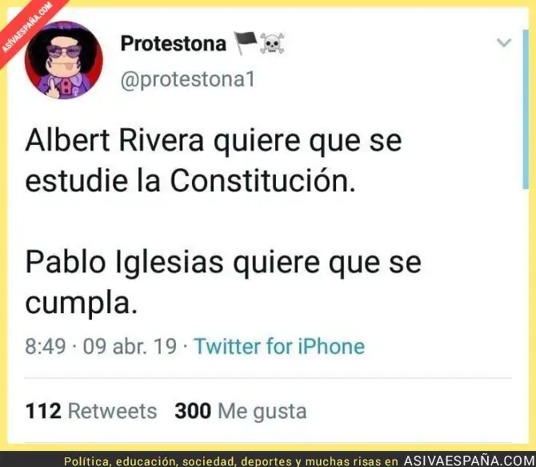
Task: Click the divider line above retweet counts
Action: (268, 378)
